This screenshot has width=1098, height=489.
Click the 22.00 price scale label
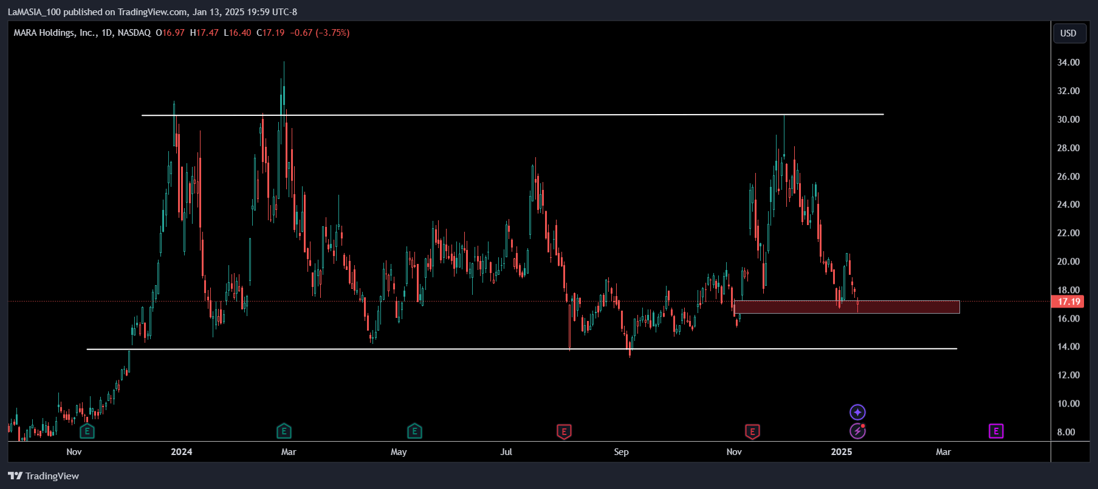[1068, 233]
